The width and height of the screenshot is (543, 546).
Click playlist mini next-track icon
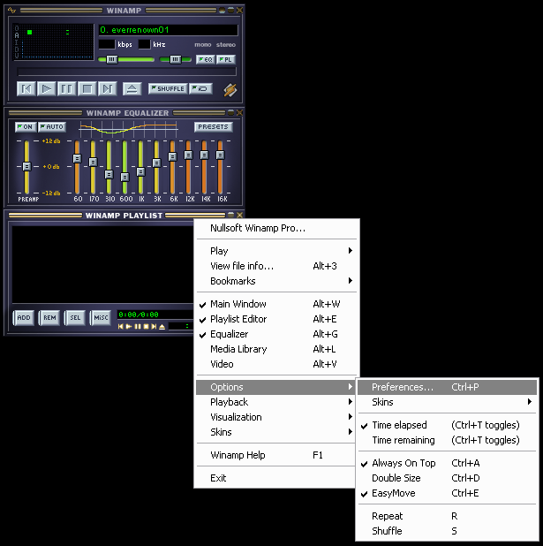tap(154, 327)
